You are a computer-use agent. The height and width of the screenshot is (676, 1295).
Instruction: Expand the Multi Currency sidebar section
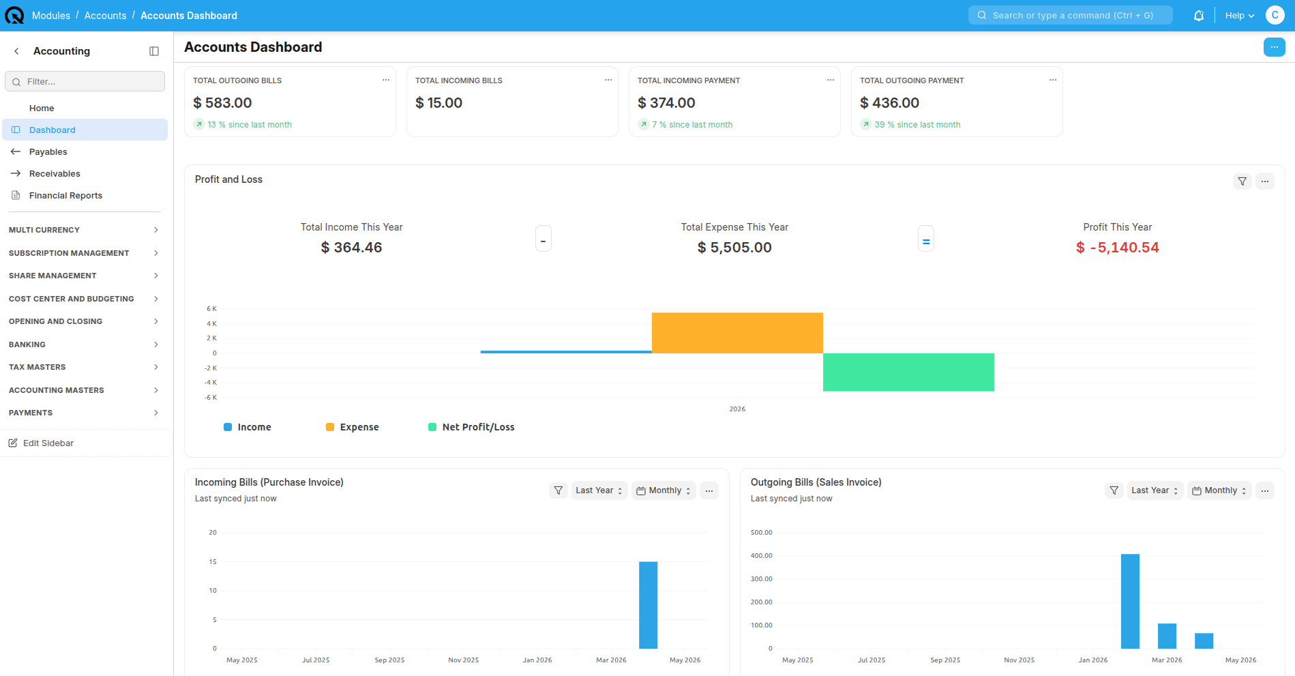(x=84, y=230)
